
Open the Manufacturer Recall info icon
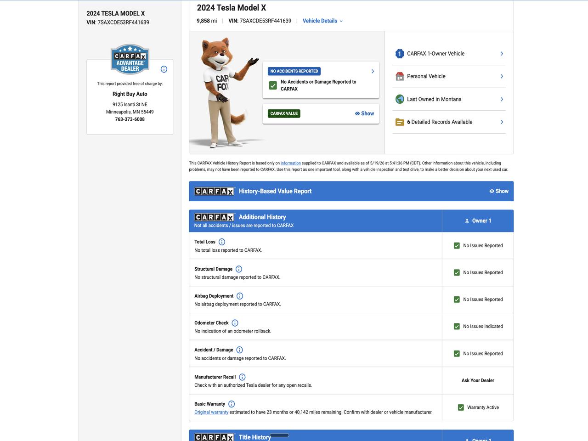pos(242,377)
